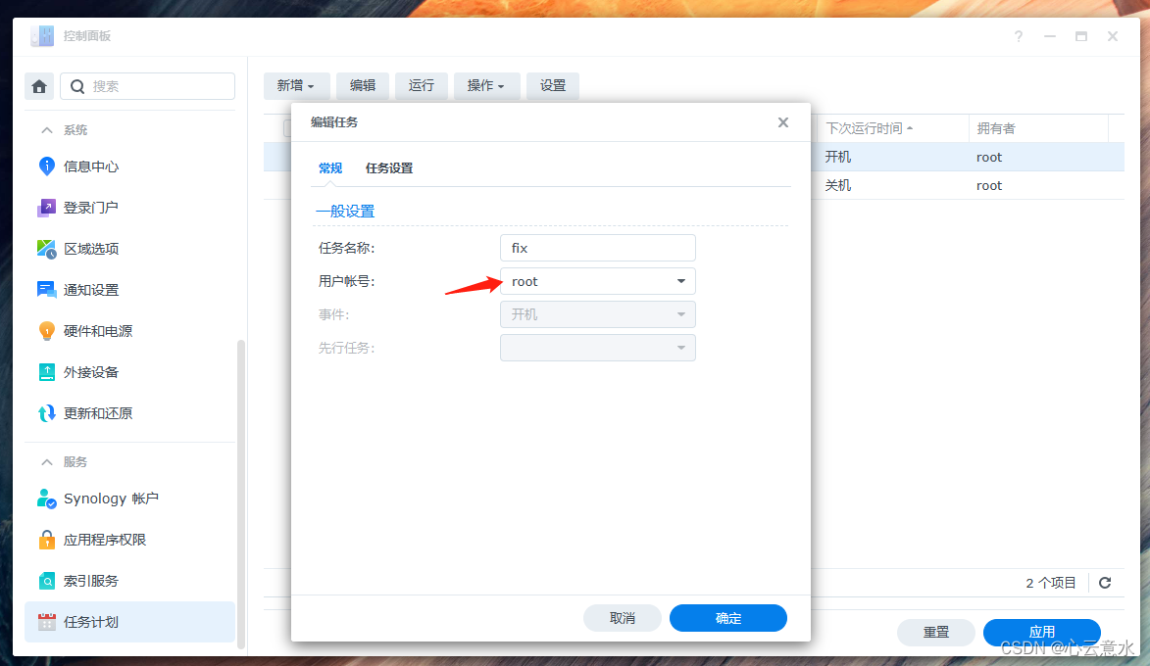Click the search box in the sidebar
The image size is (1150, 666).
pos(147,85)
